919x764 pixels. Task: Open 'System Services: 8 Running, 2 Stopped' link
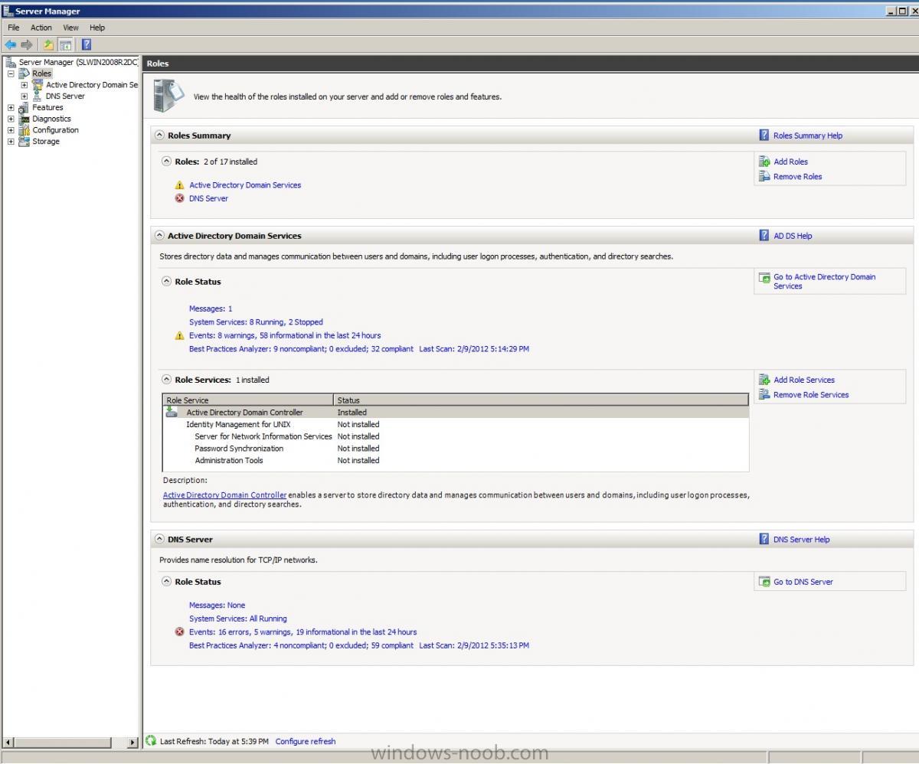[x=256, y=322]
